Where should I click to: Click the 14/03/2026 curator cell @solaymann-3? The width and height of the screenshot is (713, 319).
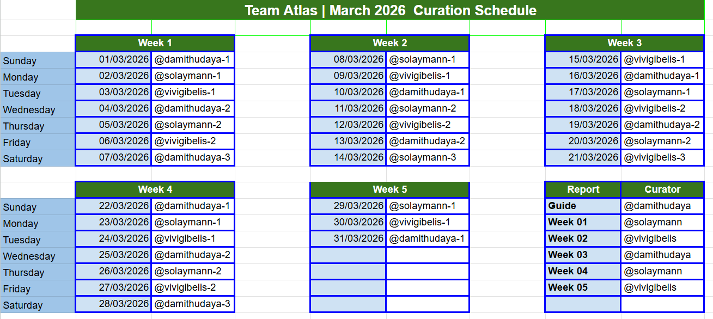pos(428,158)
